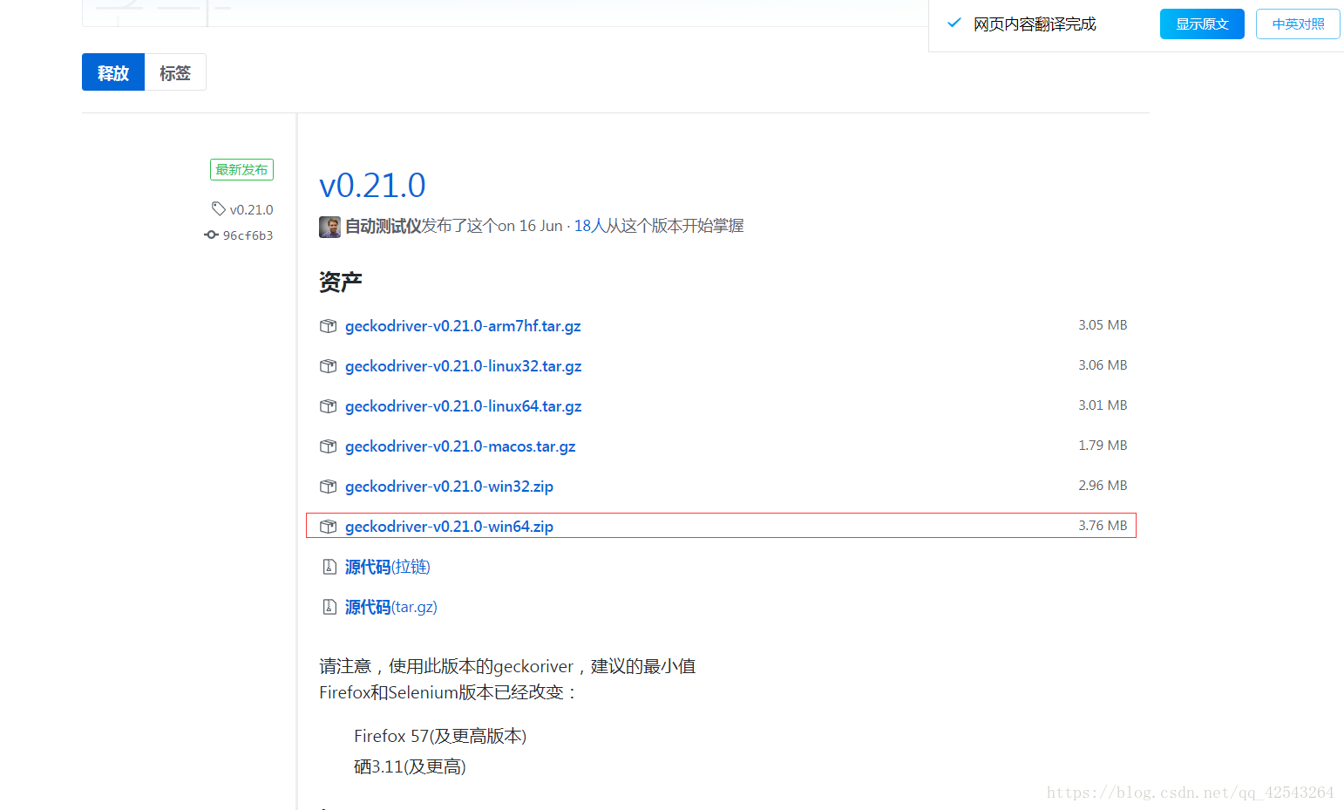Download 源代码 (tar.gz) source archive
This screenshot has height=810, width=1344.
click(x=391, y=607)
